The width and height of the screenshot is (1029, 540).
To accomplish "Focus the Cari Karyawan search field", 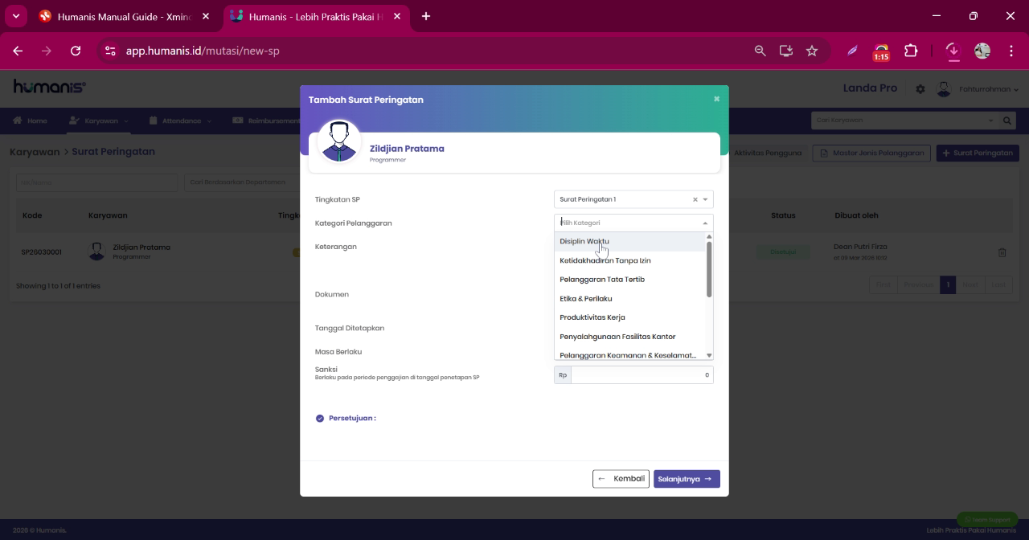I will 899,121.
